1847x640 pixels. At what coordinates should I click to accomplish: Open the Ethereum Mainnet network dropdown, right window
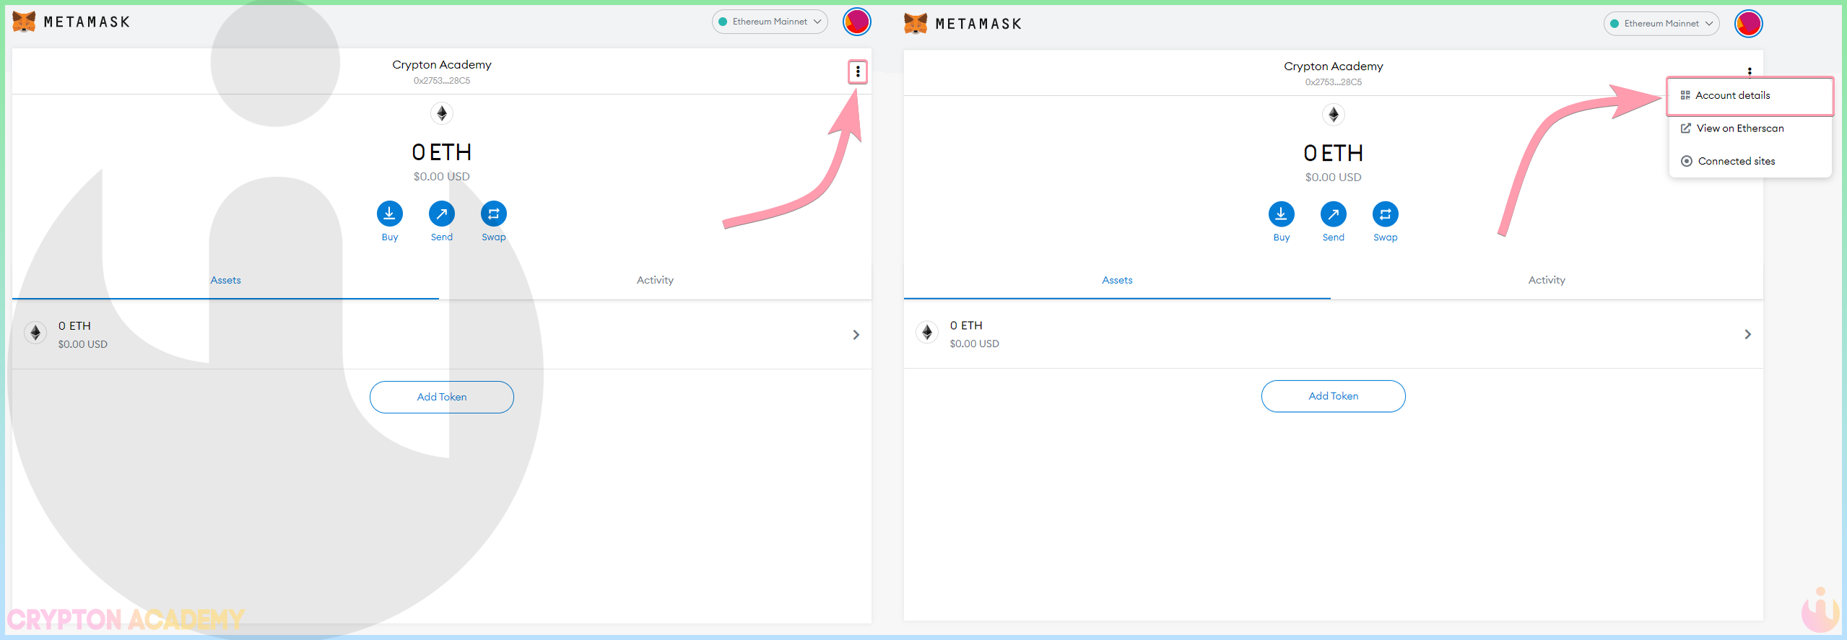click(x=1661, y=24)
